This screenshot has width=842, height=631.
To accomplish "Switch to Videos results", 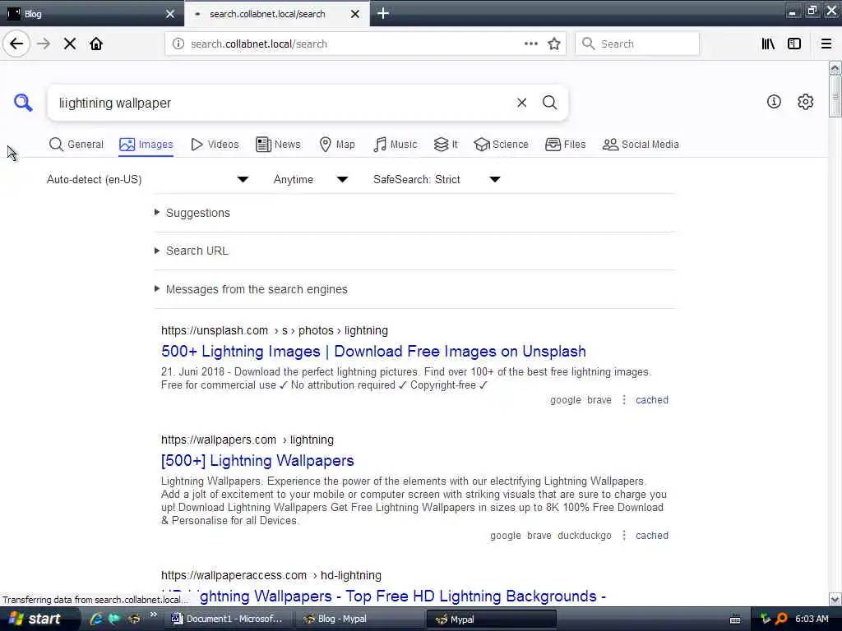I will tap(215, 145).
